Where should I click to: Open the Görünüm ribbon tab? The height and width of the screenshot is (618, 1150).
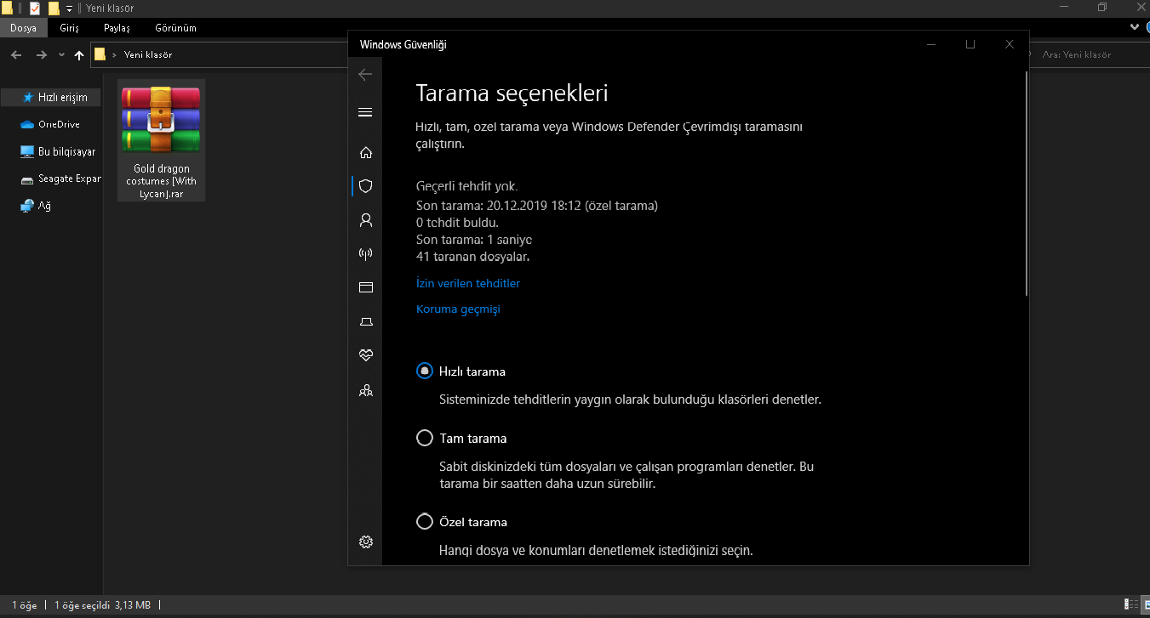tap(175, 28)
